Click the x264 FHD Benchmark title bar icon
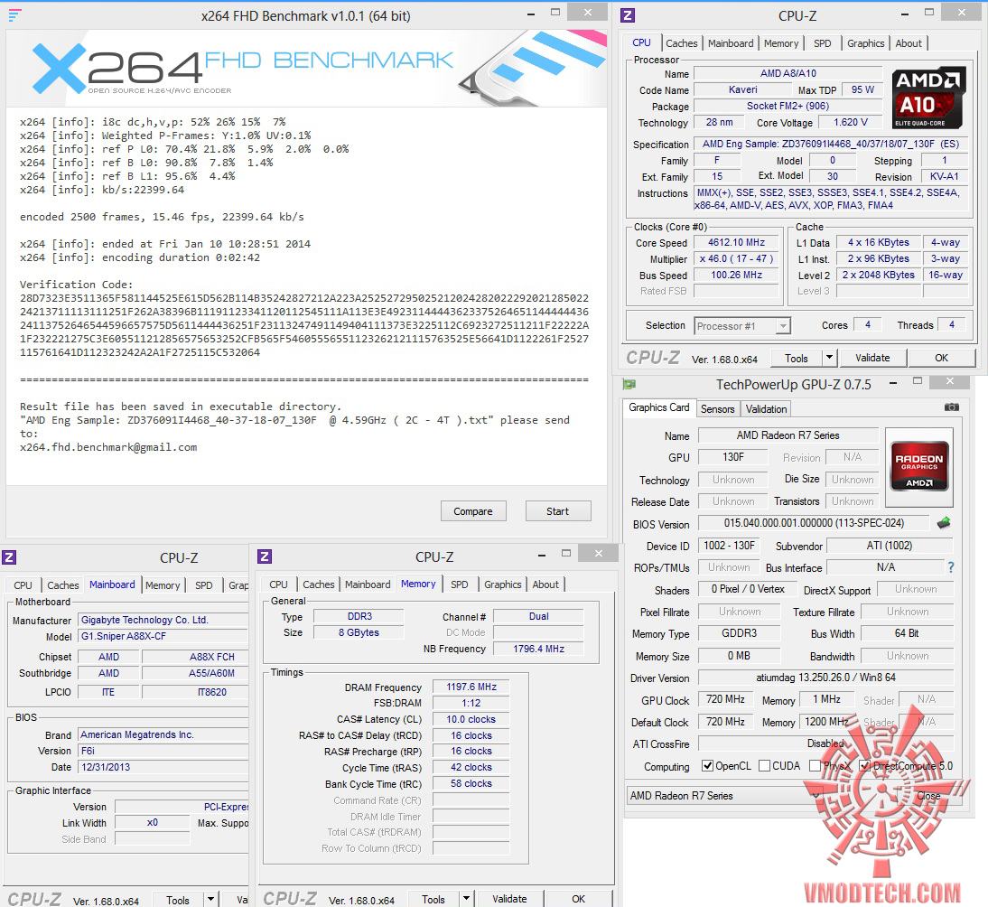 coord(15,15)
